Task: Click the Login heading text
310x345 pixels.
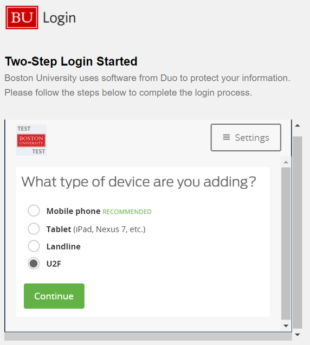Action: pyautogui.click(x=60, y=17)
